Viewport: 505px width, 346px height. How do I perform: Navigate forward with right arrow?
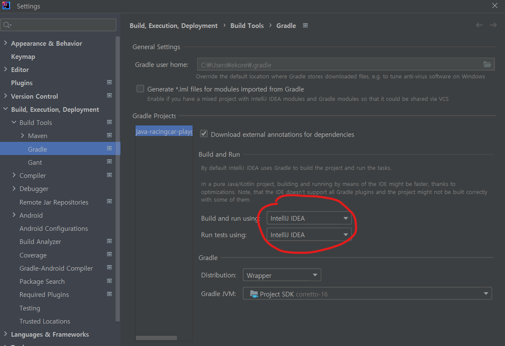click(493, 25)
